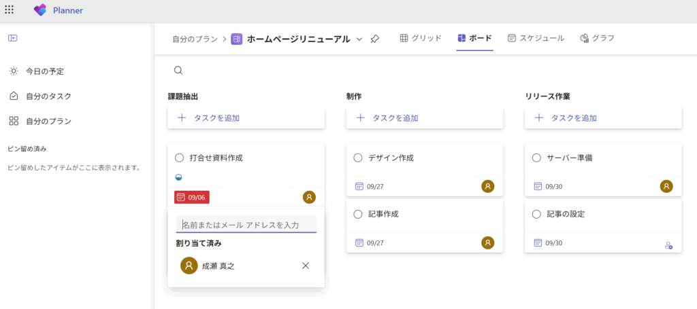This screenshot has height=309, width=697.
Task: Click the Planner logo icon
Action: tap(40, 10)
